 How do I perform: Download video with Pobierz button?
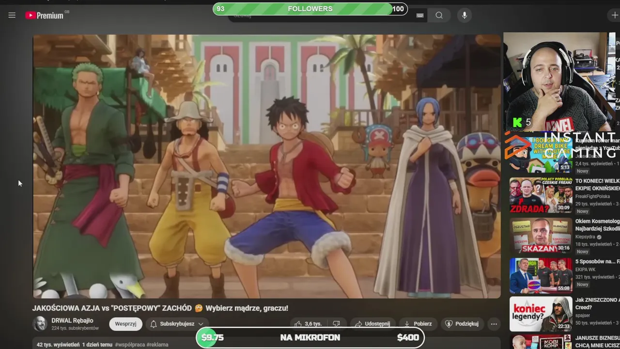coord(418,324)
